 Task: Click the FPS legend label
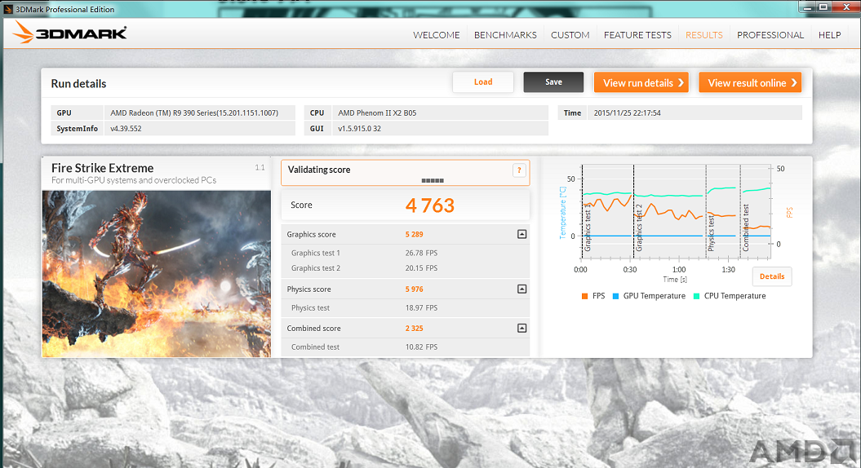[598, 296]
